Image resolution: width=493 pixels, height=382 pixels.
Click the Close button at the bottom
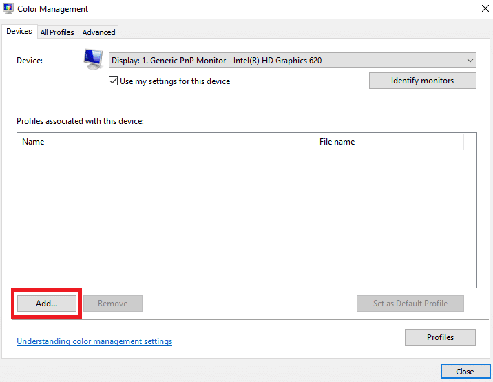coord(465,372)
